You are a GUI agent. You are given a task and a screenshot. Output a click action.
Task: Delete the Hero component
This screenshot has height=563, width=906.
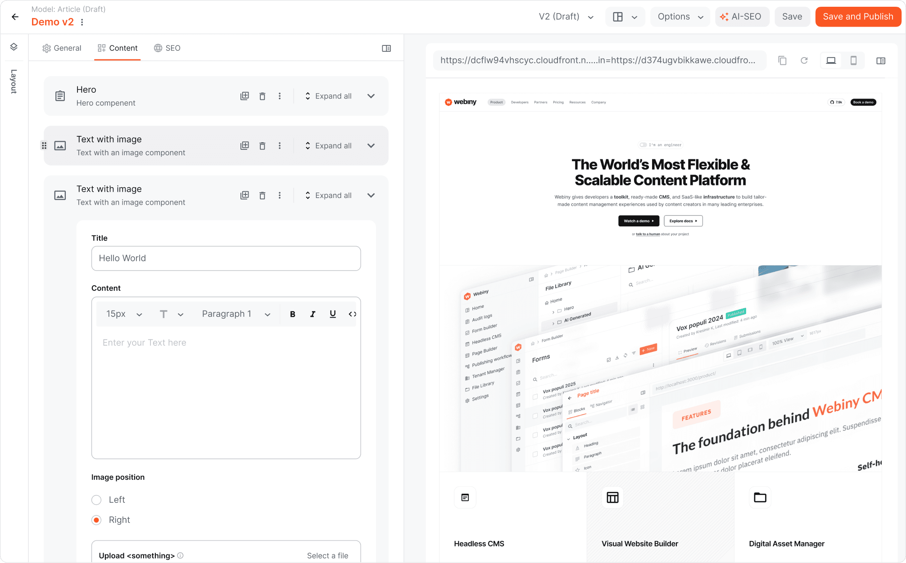(263, 96)
